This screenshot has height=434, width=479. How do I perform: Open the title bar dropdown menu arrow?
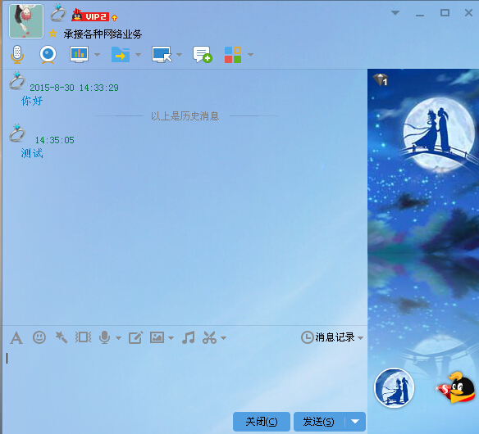point(395,13)
